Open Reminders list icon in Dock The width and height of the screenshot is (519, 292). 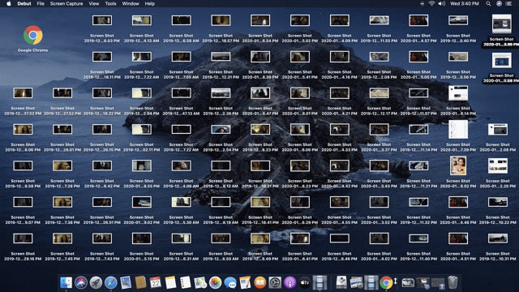pos(186,283)
